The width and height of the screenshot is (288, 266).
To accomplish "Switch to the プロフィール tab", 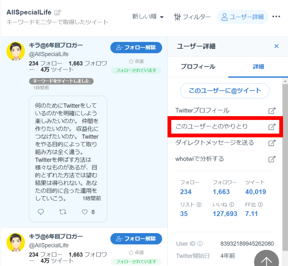I will [x=198, y=67].
